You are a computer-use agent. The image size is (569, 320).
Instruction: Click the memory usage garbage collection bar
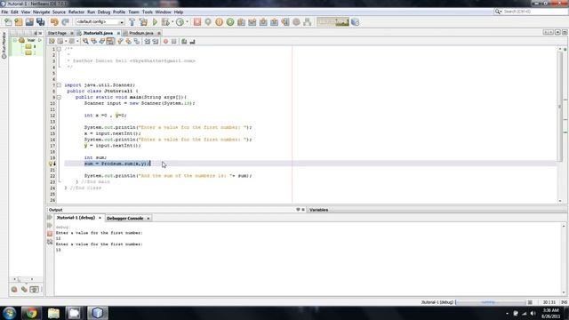pyautogui.click(x=333, y=22)
